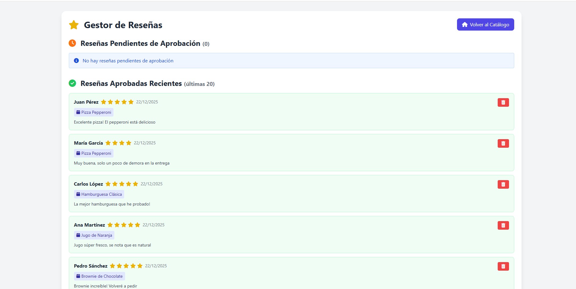Delete María García's review with trash icon

click(503, 143)
